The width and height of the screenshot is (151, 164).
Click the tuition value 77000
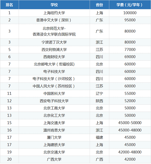point(130,50)
